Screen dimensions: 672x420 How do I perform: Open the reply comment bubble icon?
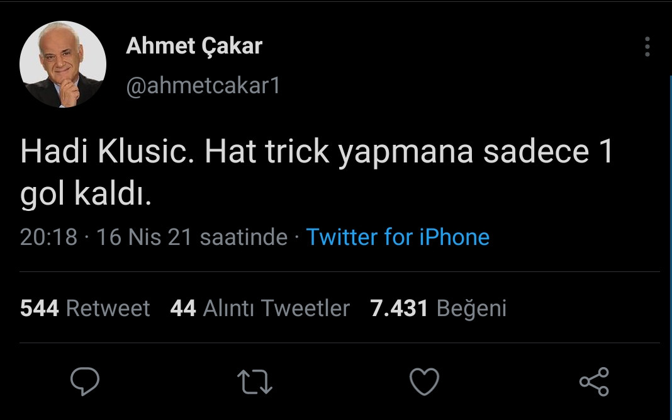[86, 380]
